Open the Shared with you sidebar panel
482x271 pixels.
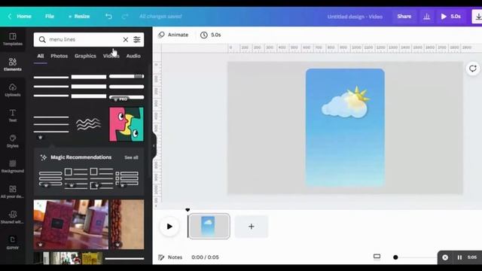coord(13,218)
